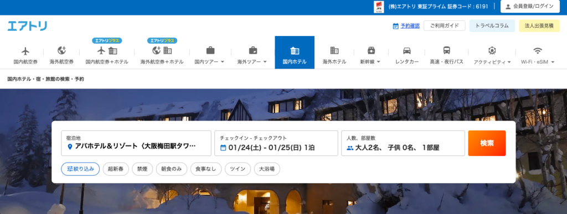This screenshot has height=214, width=567.
Task: Open the 絞り込み filter button
Action: click(x=80, y=169)
